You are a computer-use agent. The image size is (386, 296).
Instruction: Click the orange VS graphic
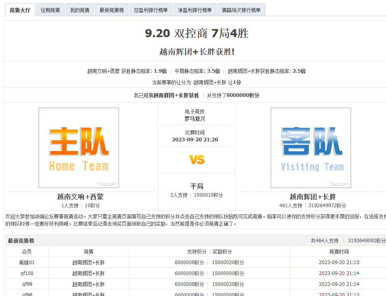pos(196,159)
